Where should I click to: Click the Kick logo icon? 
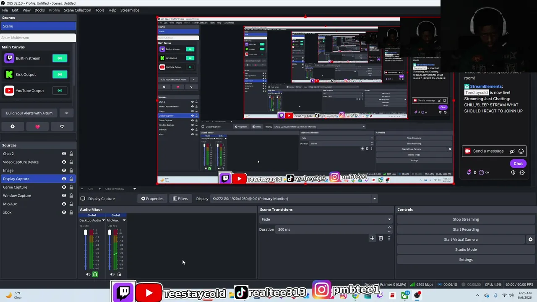(9, 75)
